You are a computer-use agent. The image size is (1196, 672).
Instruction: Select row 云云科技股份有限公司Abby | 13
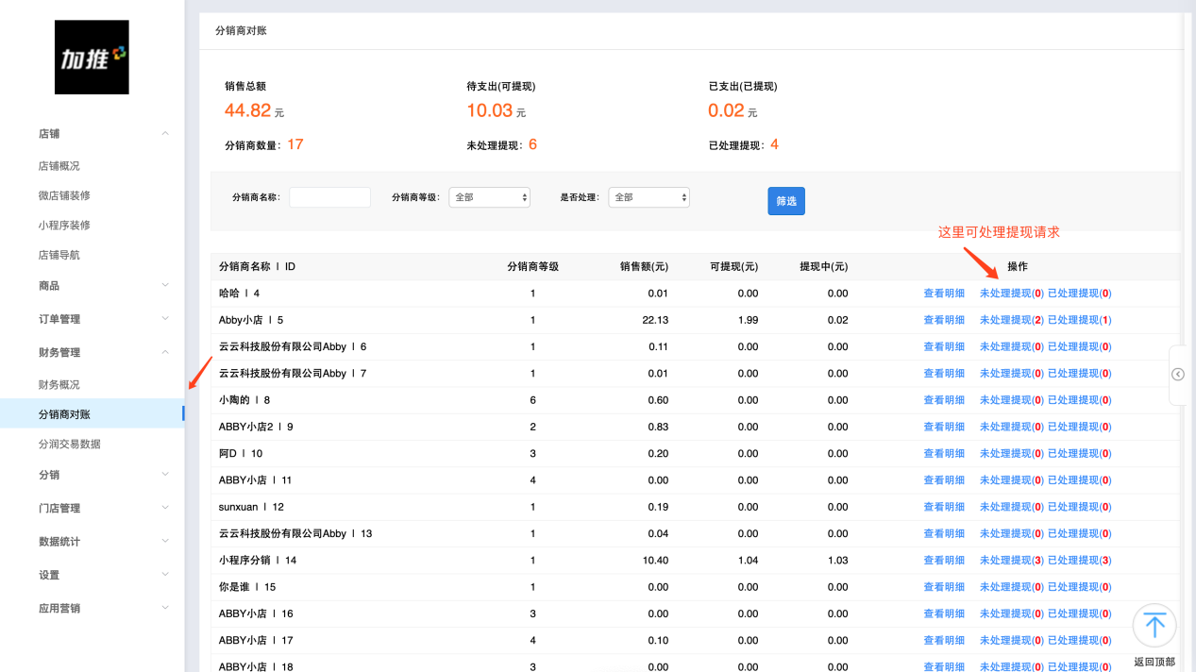click(x=696, y=533)
